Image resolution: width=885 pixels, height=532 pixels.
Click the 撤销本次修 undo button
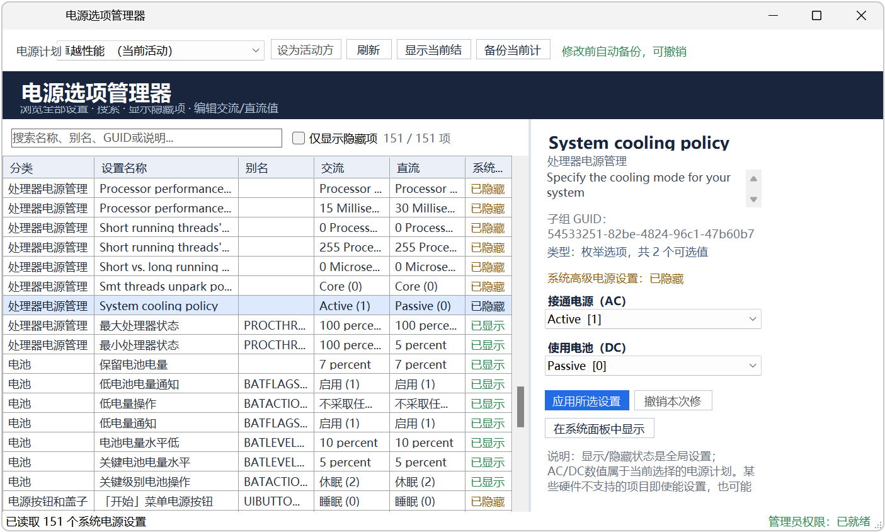pyautogui.click(x=673, y=401)
